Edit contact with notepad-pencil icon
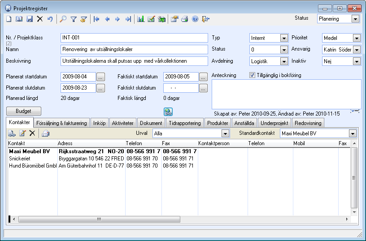Image resolution: width=366 pixels, height=241 pixels. click(22, 133)
